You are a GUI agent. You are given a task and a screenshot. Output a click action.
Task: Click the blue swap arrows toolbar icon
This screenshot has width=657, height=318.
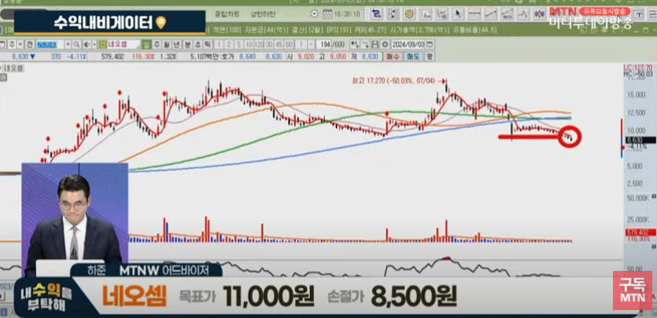click(x=376, y=14)
